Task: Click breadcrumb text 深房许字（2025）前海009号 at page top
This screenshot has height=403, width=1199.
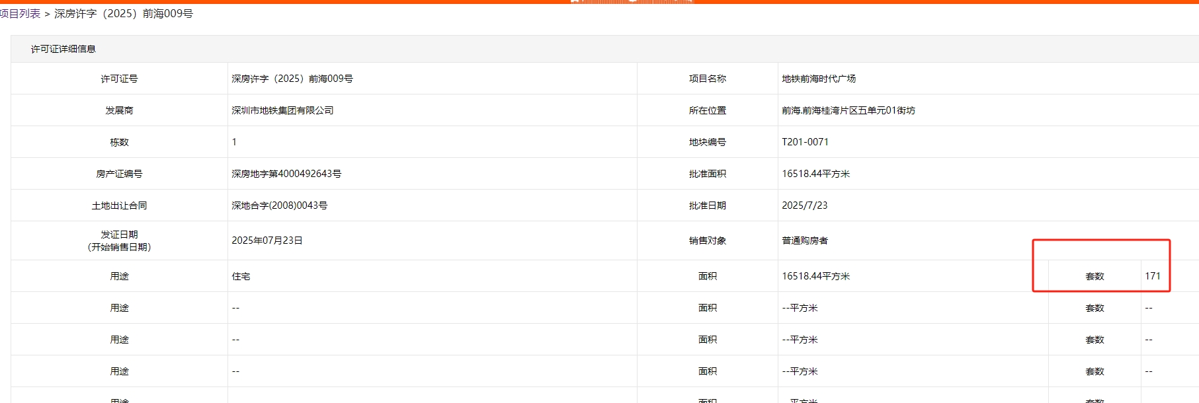Action: coord(124,14)
